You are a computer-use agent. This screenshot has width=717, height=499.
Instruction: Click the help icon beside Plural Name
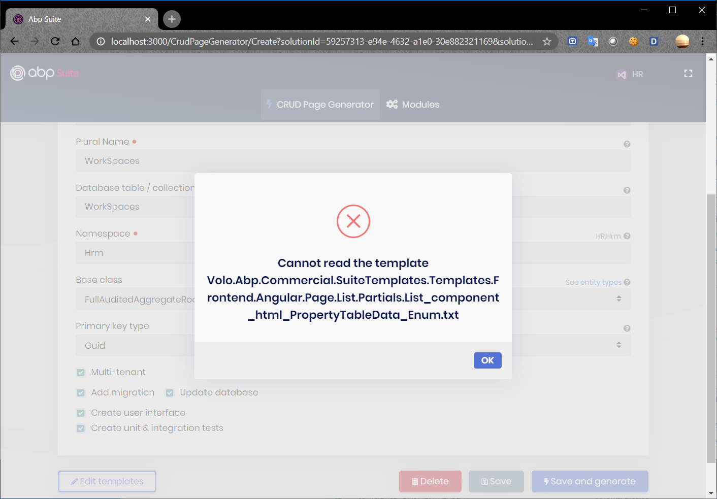627,144
